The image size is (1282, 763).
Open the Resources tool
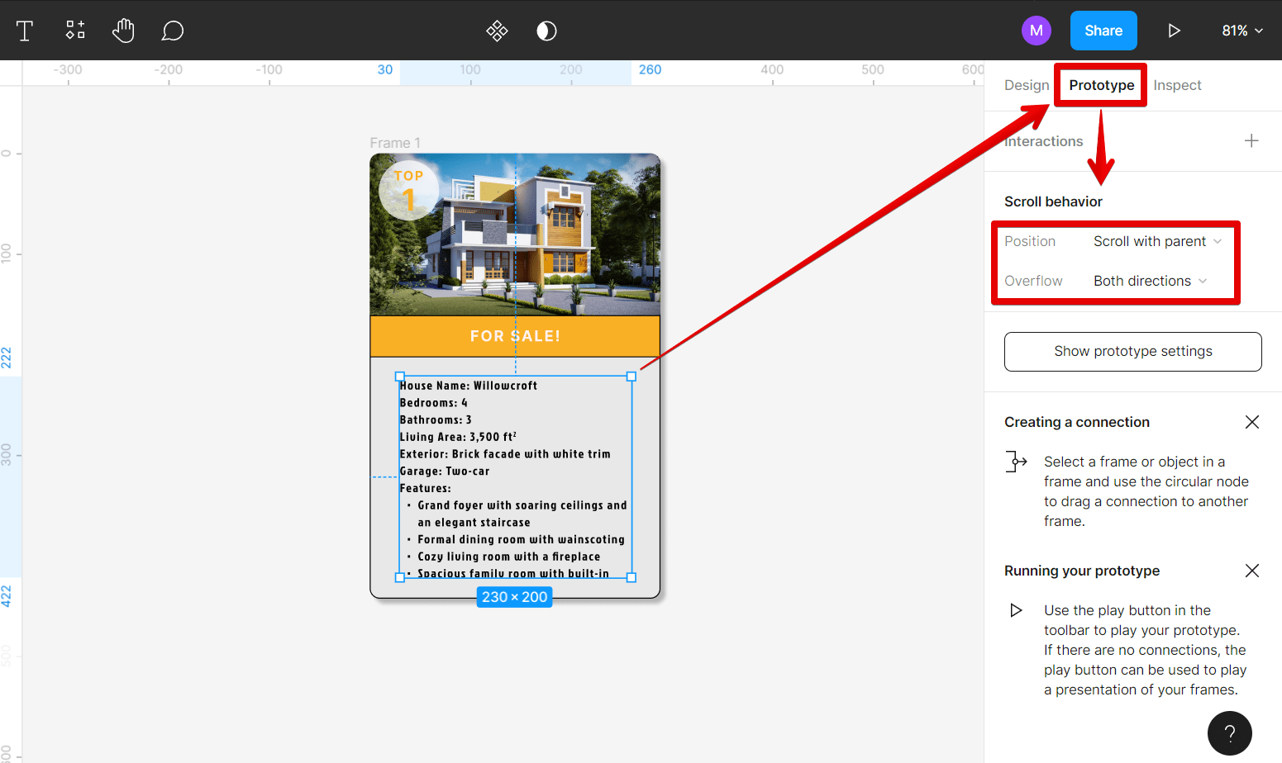click(74, 31)
